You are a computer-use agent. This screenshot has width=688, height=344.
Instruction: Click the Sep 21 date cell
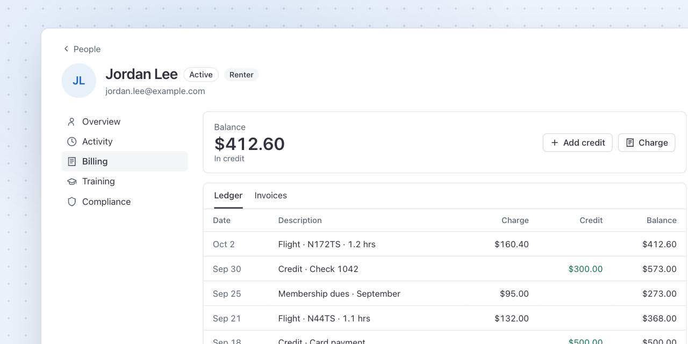227,319
